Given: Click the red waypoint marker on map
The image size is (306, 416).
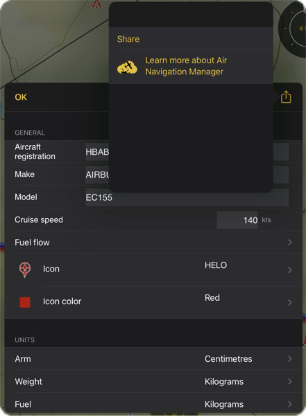Looking at the screenshot, I should 96,3.
